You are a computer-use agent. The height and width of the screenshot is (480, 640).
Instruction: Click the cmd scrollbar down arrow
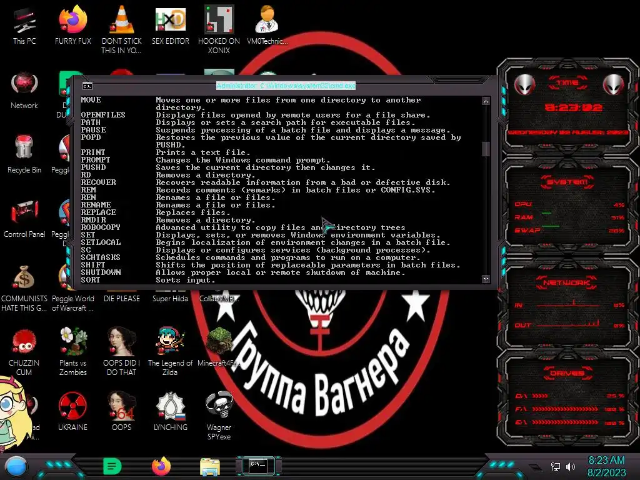[486, 279]
